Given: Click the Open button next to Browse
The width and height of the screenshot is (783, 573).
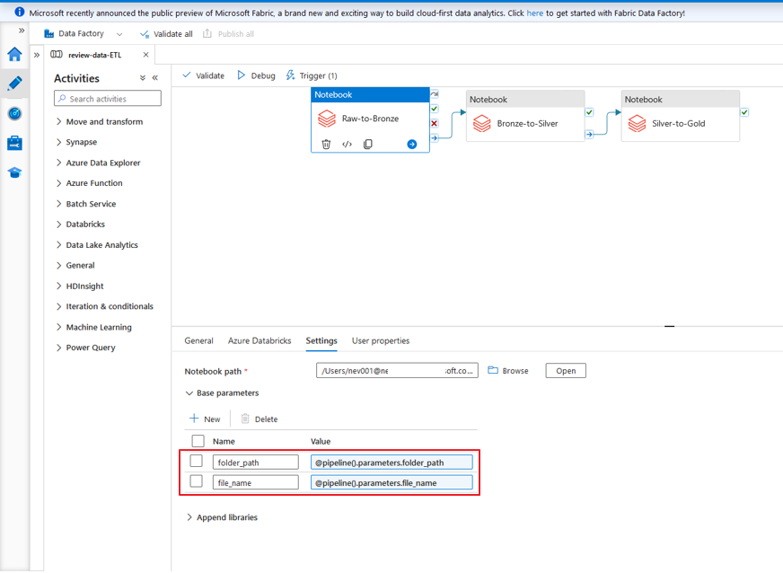Looking at the screenshot, I should click(x=566, y=371).
